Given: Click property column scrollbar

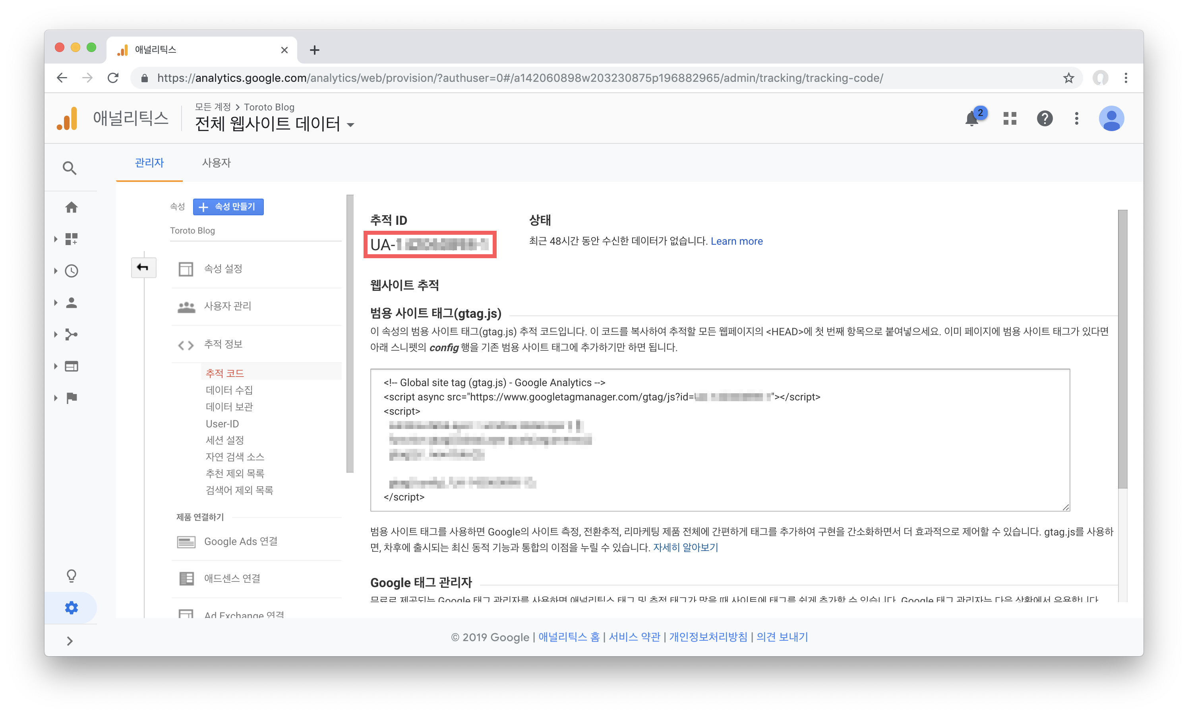Looking at the screenshot, I should tap(350, 333).
